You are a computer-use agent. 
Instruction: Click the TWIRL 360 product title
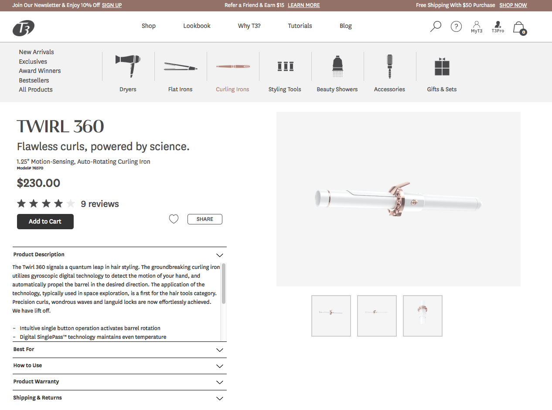[x=61, y=127]
